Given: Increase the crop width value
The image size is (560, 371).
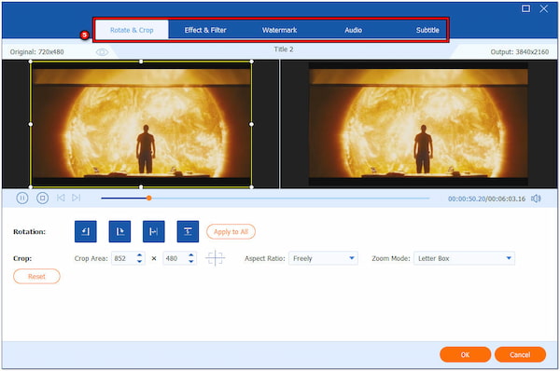Looking at the screenshot, I should point(140,254).
